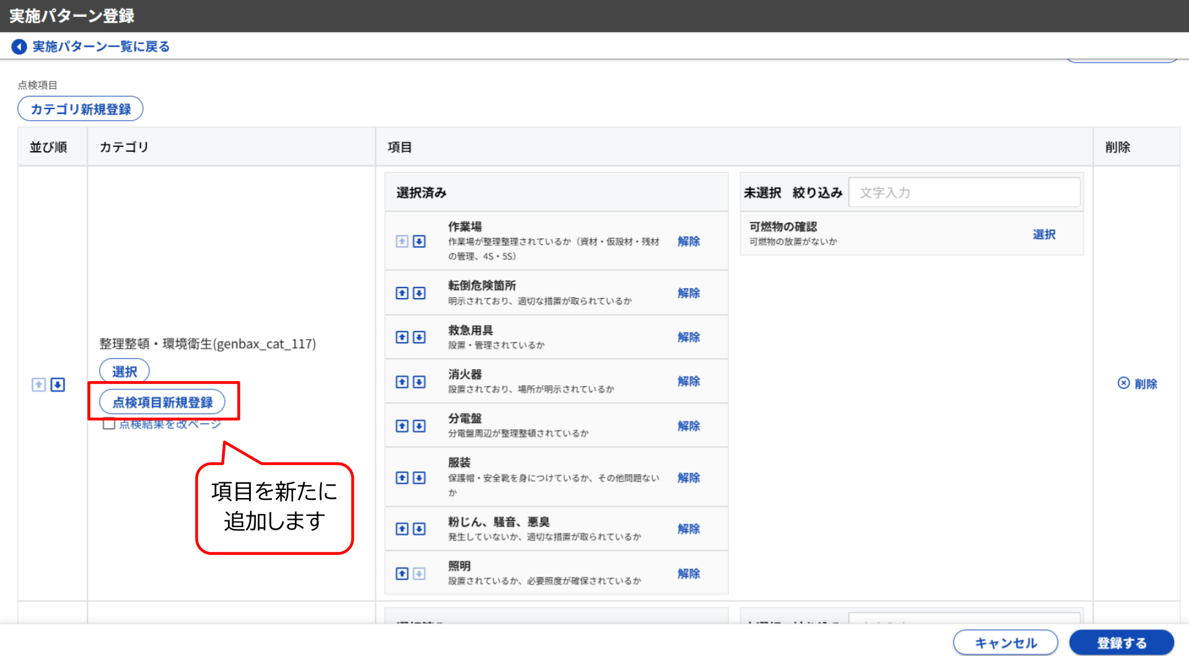Enable the 点検結果を改ページ checkbox
The image size is (1189, 669).
point(109,424)
